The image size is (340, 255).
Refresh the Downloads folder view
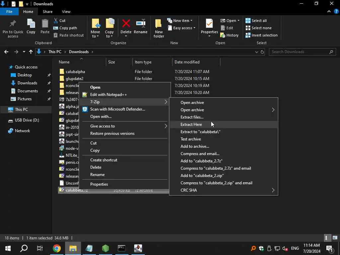[262, 52]
